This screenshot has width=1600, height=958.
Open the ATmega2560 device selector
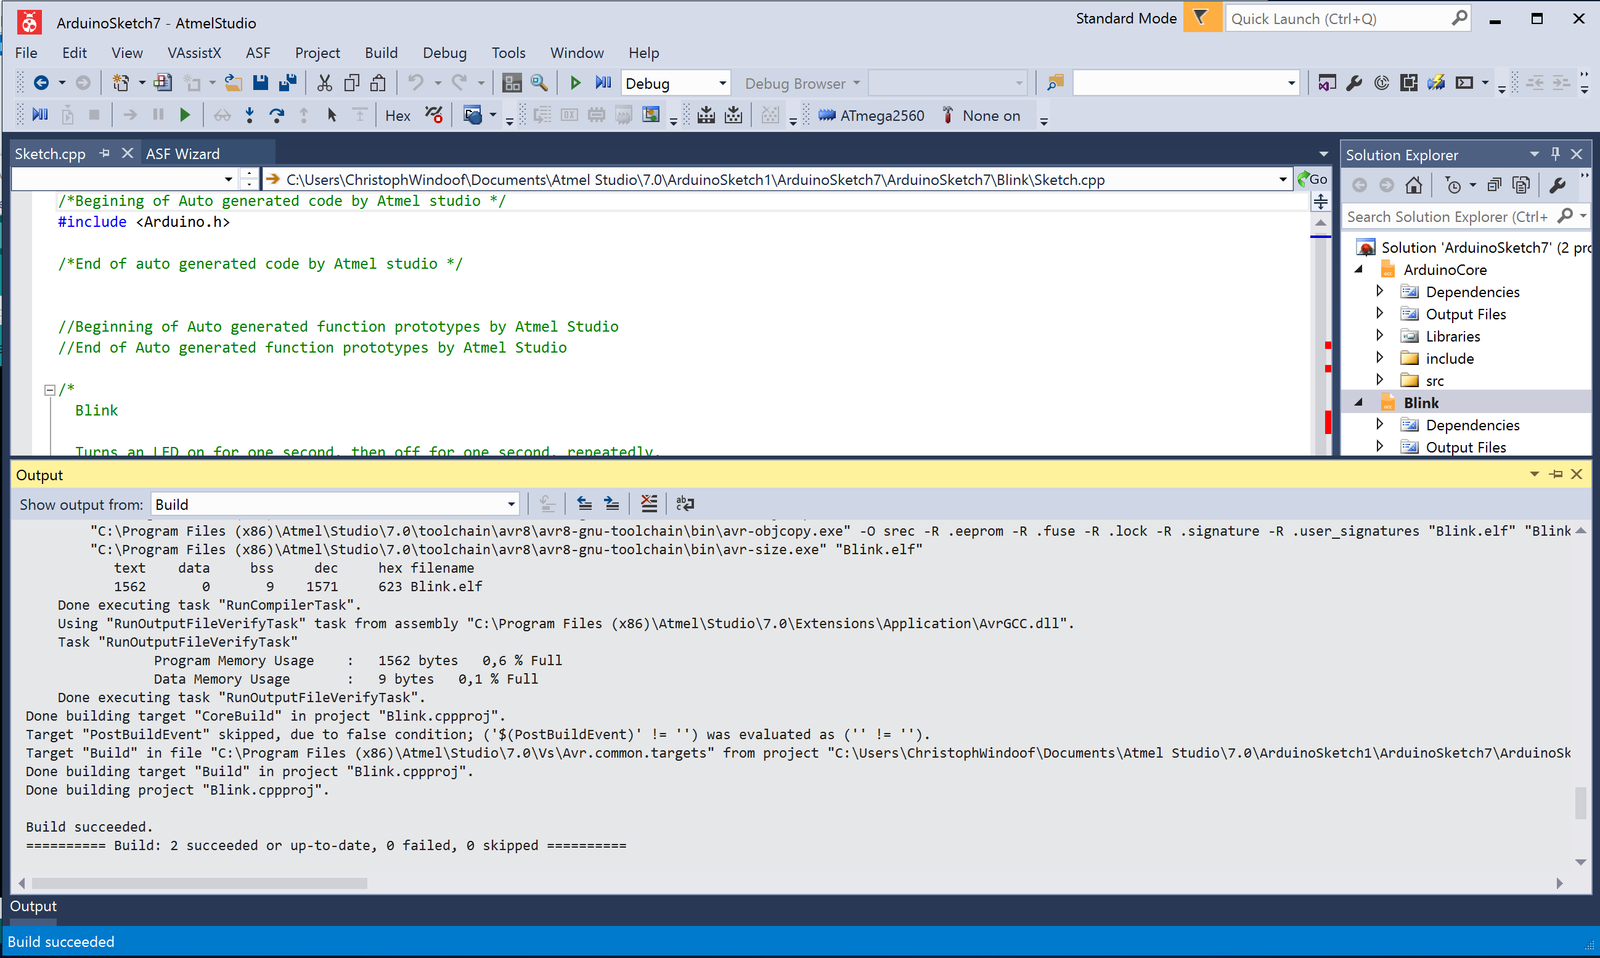[872, 115]
